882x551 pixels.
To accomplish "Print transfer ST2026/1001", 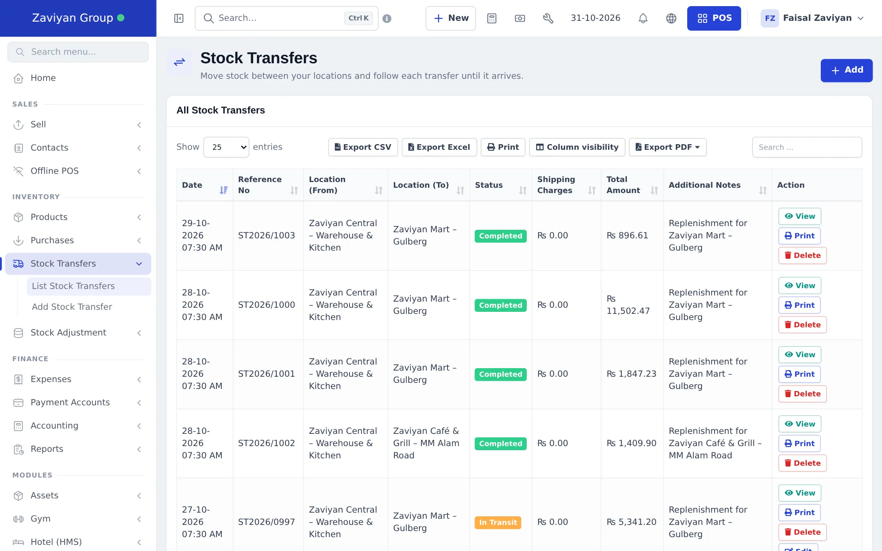I will point(800,374).
